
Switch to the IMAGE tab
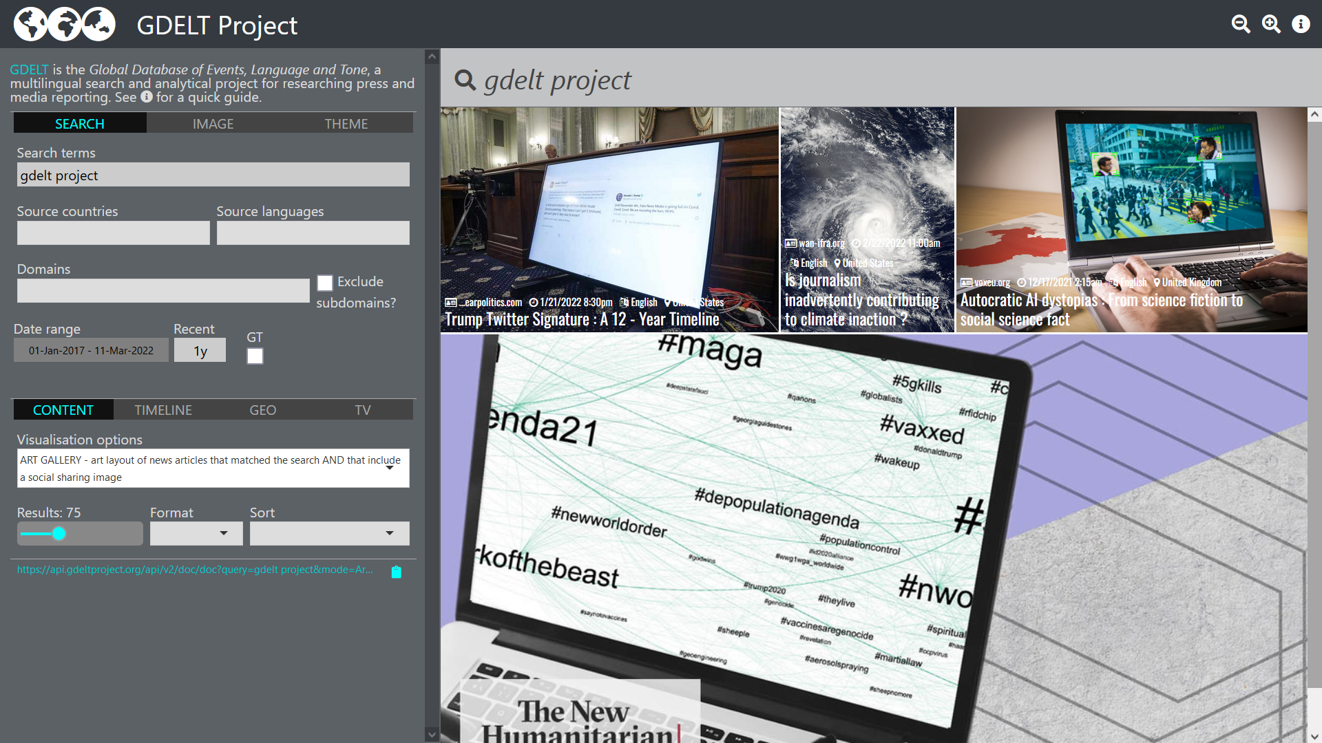click(213, 124)
